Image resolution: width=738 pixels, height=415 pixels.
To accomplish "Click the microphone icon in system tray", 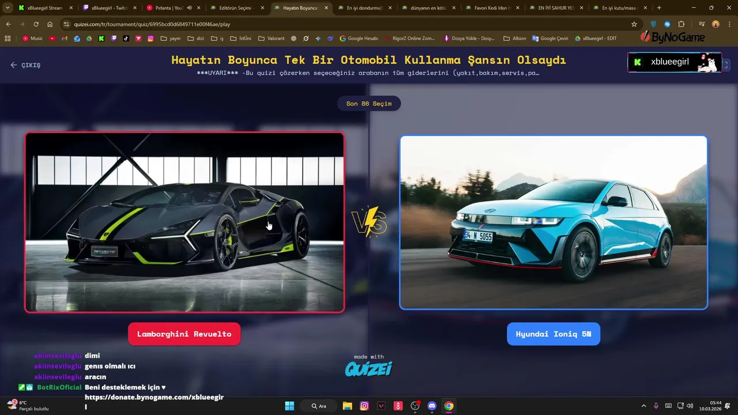I will [656, 406].
